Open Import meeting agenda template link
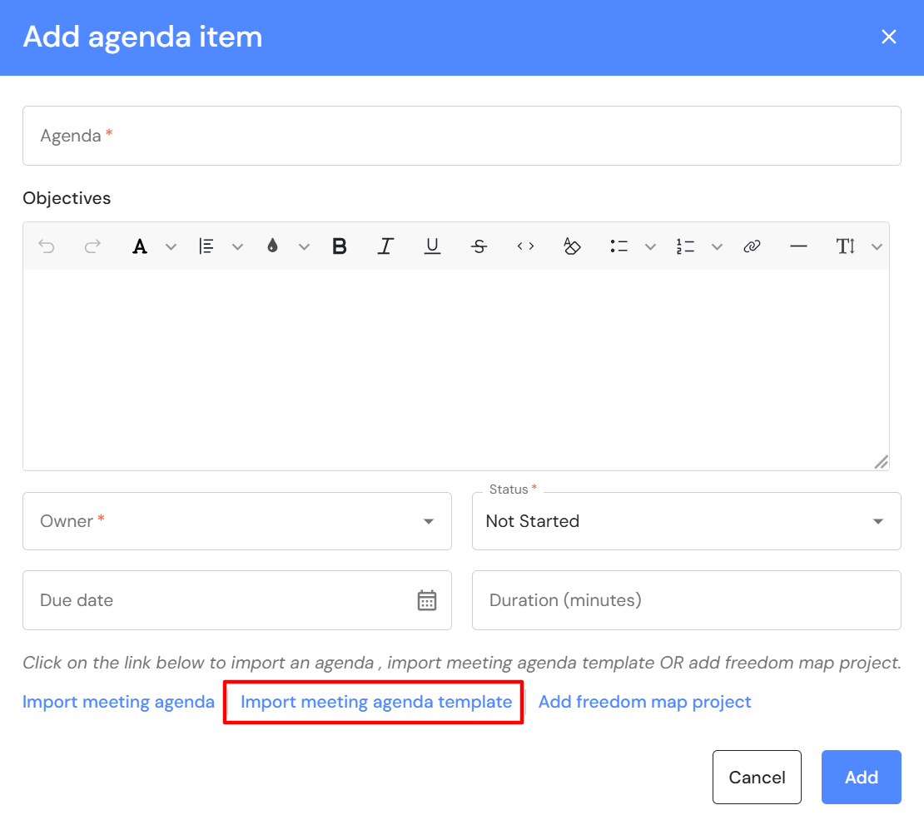 tap(376, 702)
